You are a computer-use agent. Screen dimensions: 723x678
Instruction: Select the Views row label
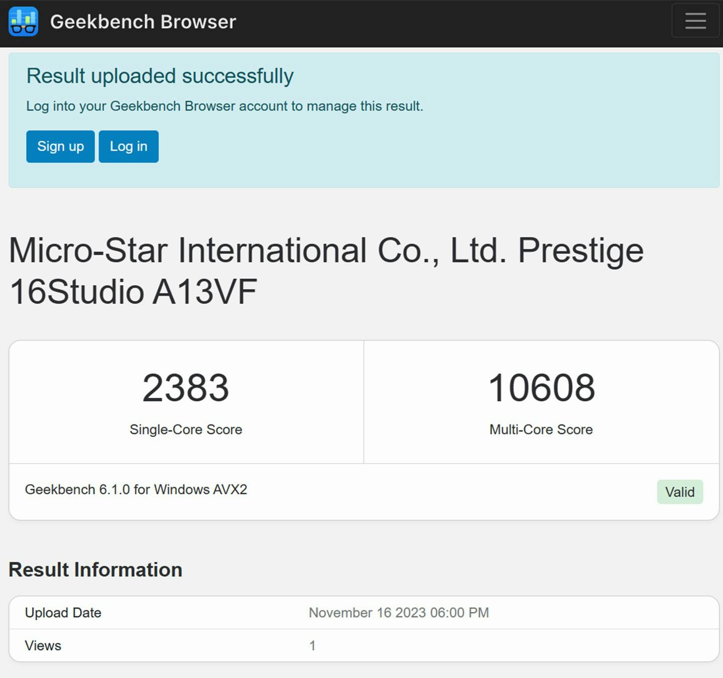(x=43, y=646)
